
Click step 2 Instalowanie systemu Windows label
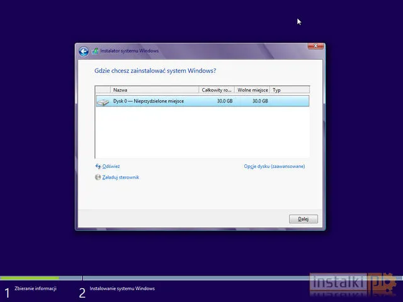[122, 289]
